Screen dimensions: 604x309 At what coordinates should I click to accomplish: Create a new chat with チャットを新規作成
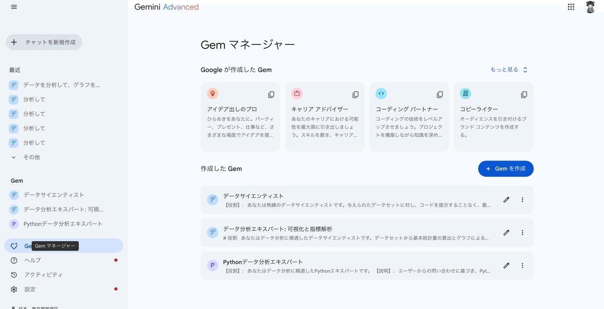pyautogui.click(x=44, y=42)
